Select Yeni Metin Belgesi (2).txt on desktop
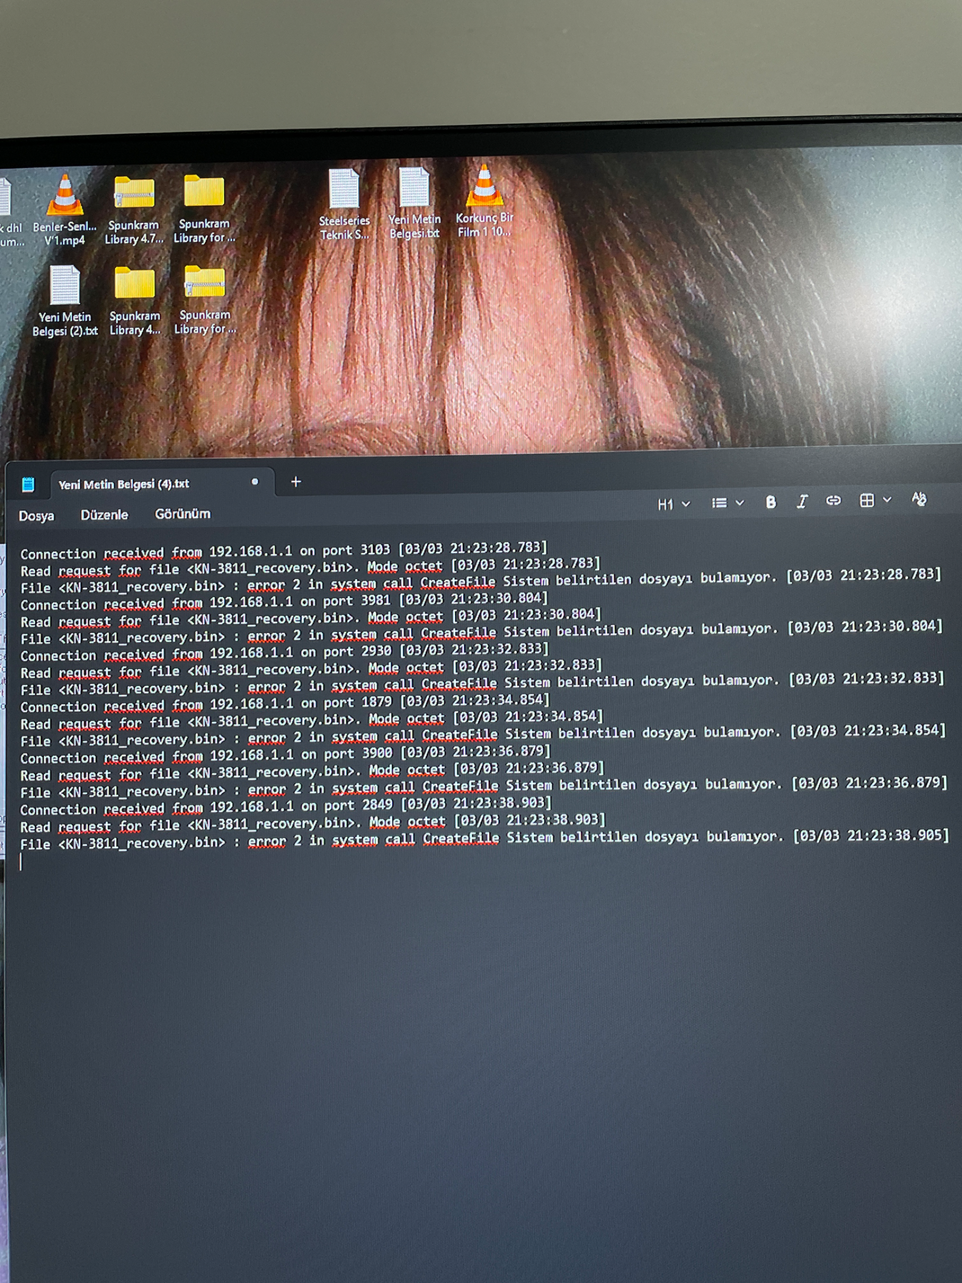 65,301
